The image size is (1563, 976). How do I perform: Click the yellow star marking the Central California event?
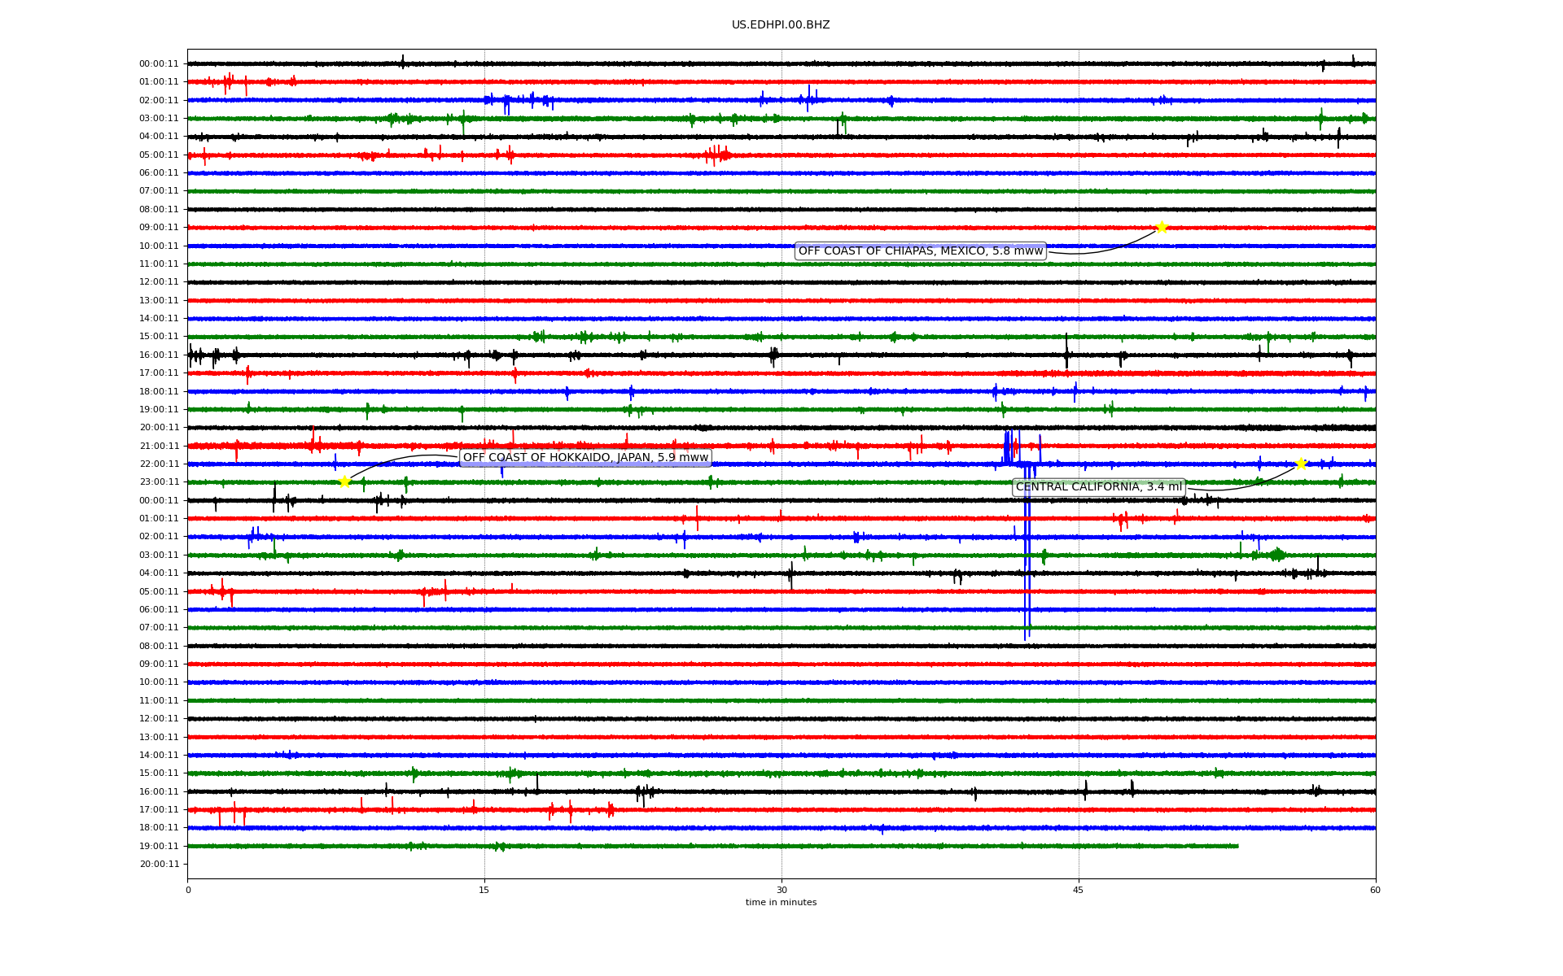1301,464
